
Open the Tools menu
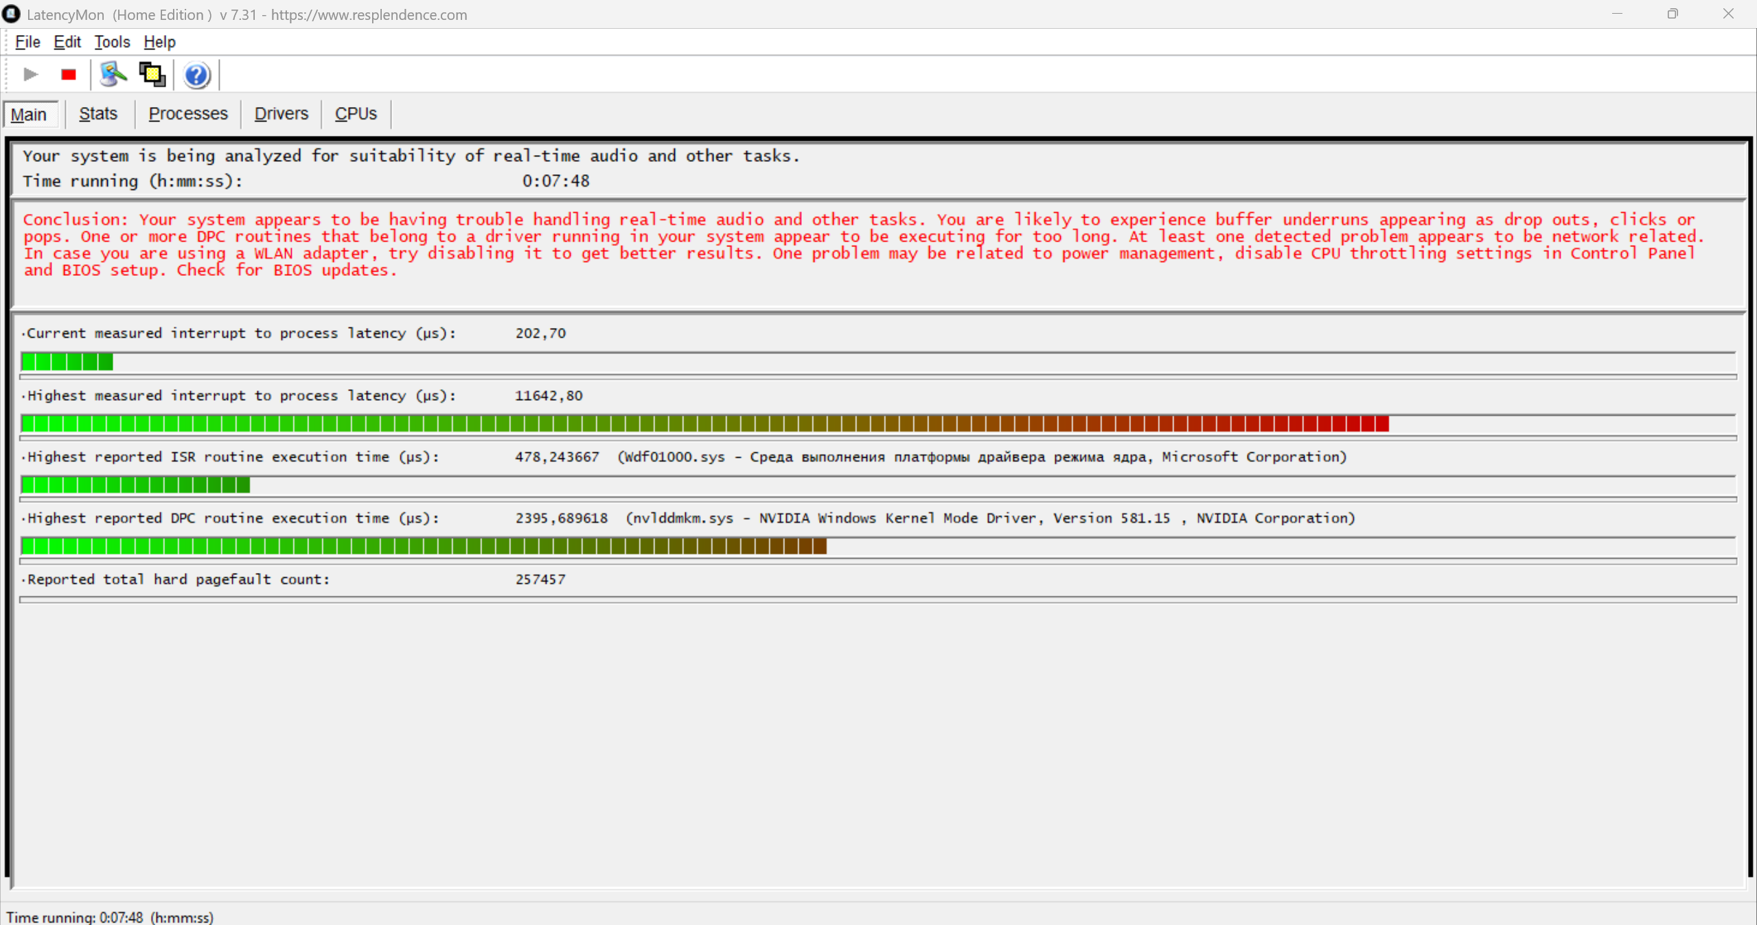coord(112,42)
